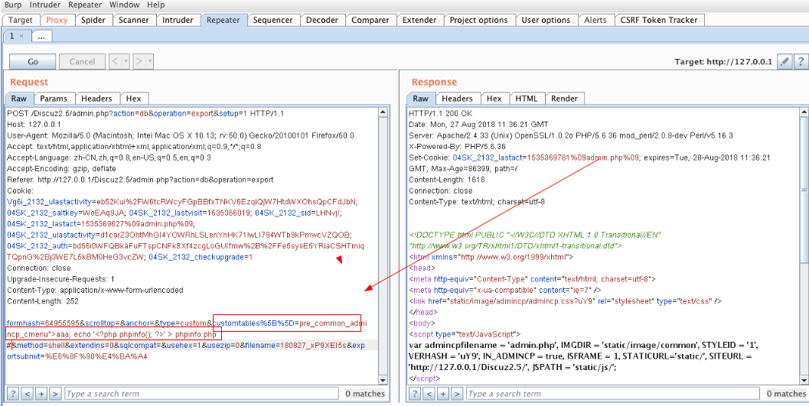Click the request search next > button
The height and width of the screenshot is (406, 809).
[56, 394]
